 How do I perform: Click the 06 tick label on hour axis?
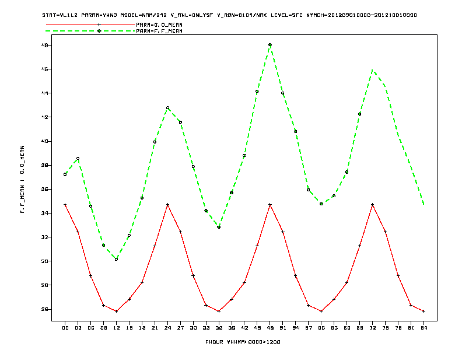tap(91, 328)
